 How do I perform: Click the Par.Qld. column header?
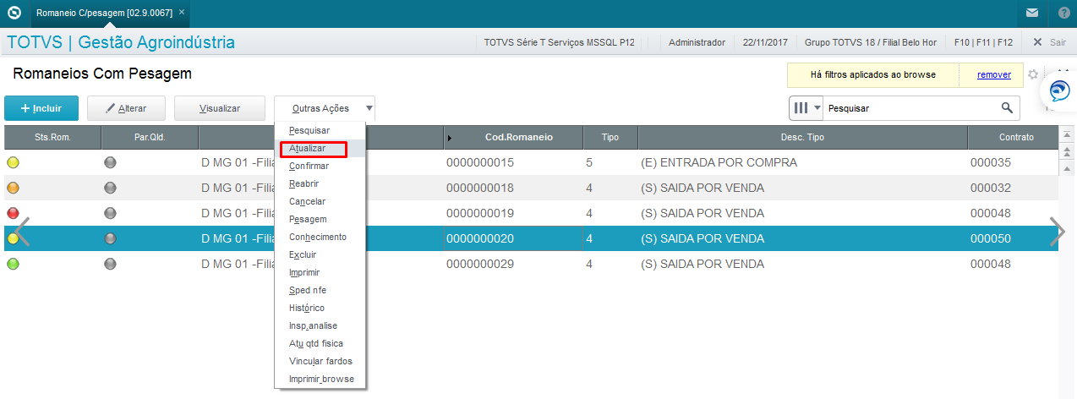pos(150,137)
